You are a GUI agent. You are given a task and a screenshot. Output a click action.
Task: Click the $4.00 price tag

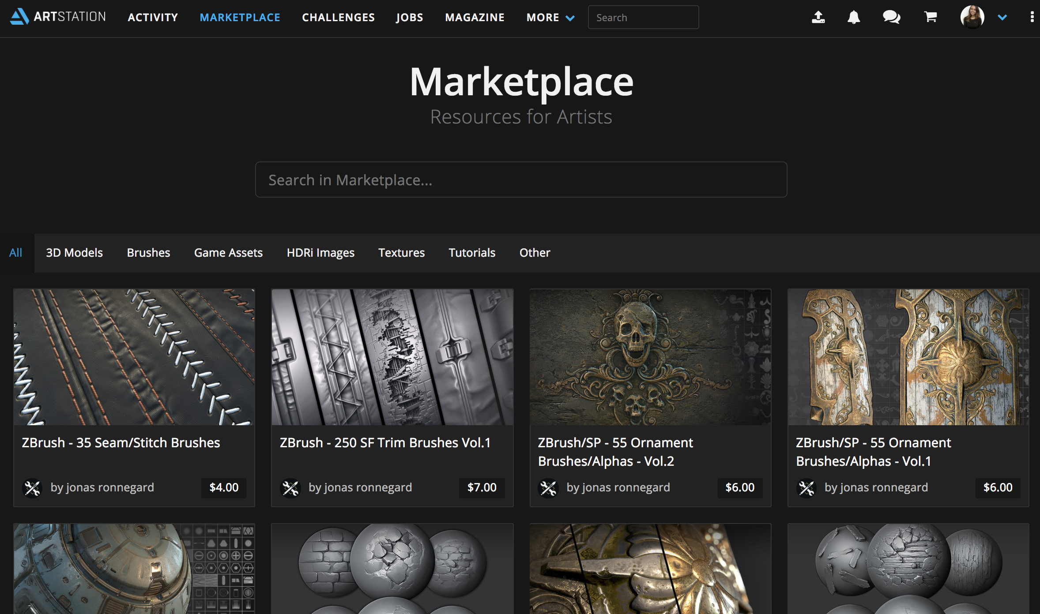224,488
